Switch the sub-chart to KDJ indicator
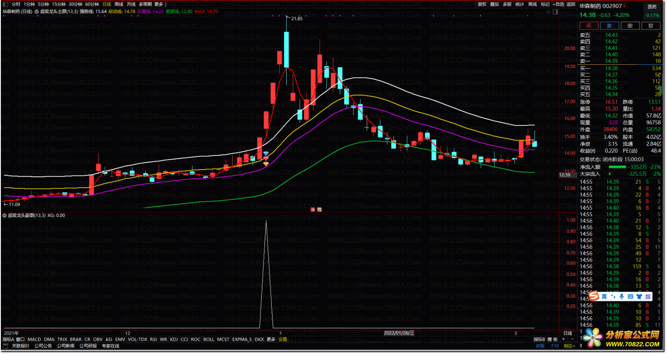Viewport: 667px width, 354px height. click(174, 340)
